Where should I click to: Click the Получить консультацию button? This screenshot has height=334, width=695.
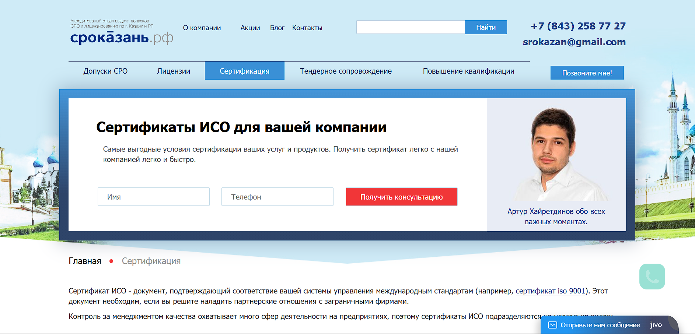coord(402,197)
